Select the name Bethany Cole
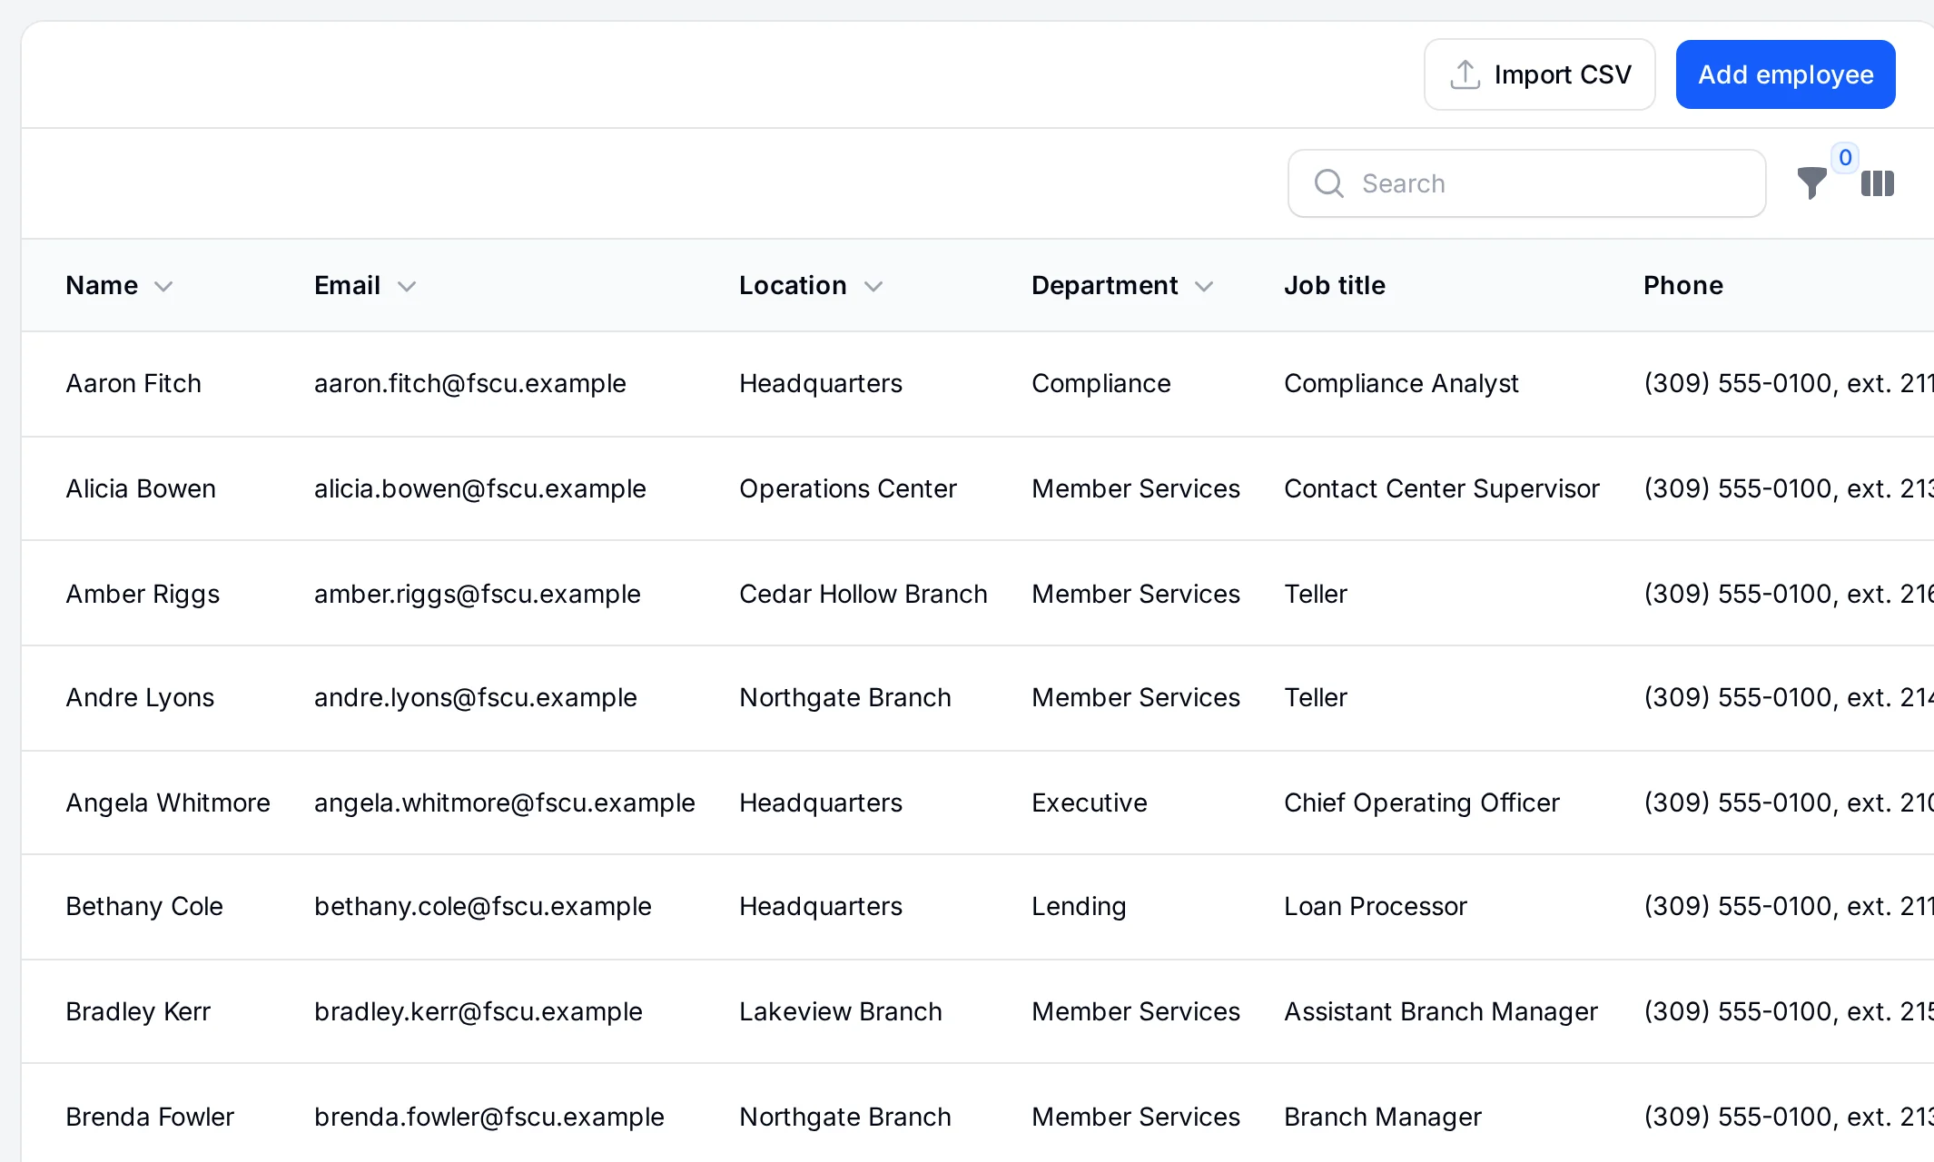This screenshot has width=1934, height=1162. point(144,906)
